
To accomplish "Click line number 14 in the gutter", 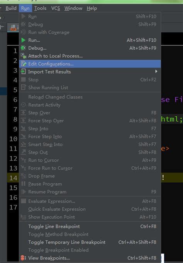I will coord(13,178).
